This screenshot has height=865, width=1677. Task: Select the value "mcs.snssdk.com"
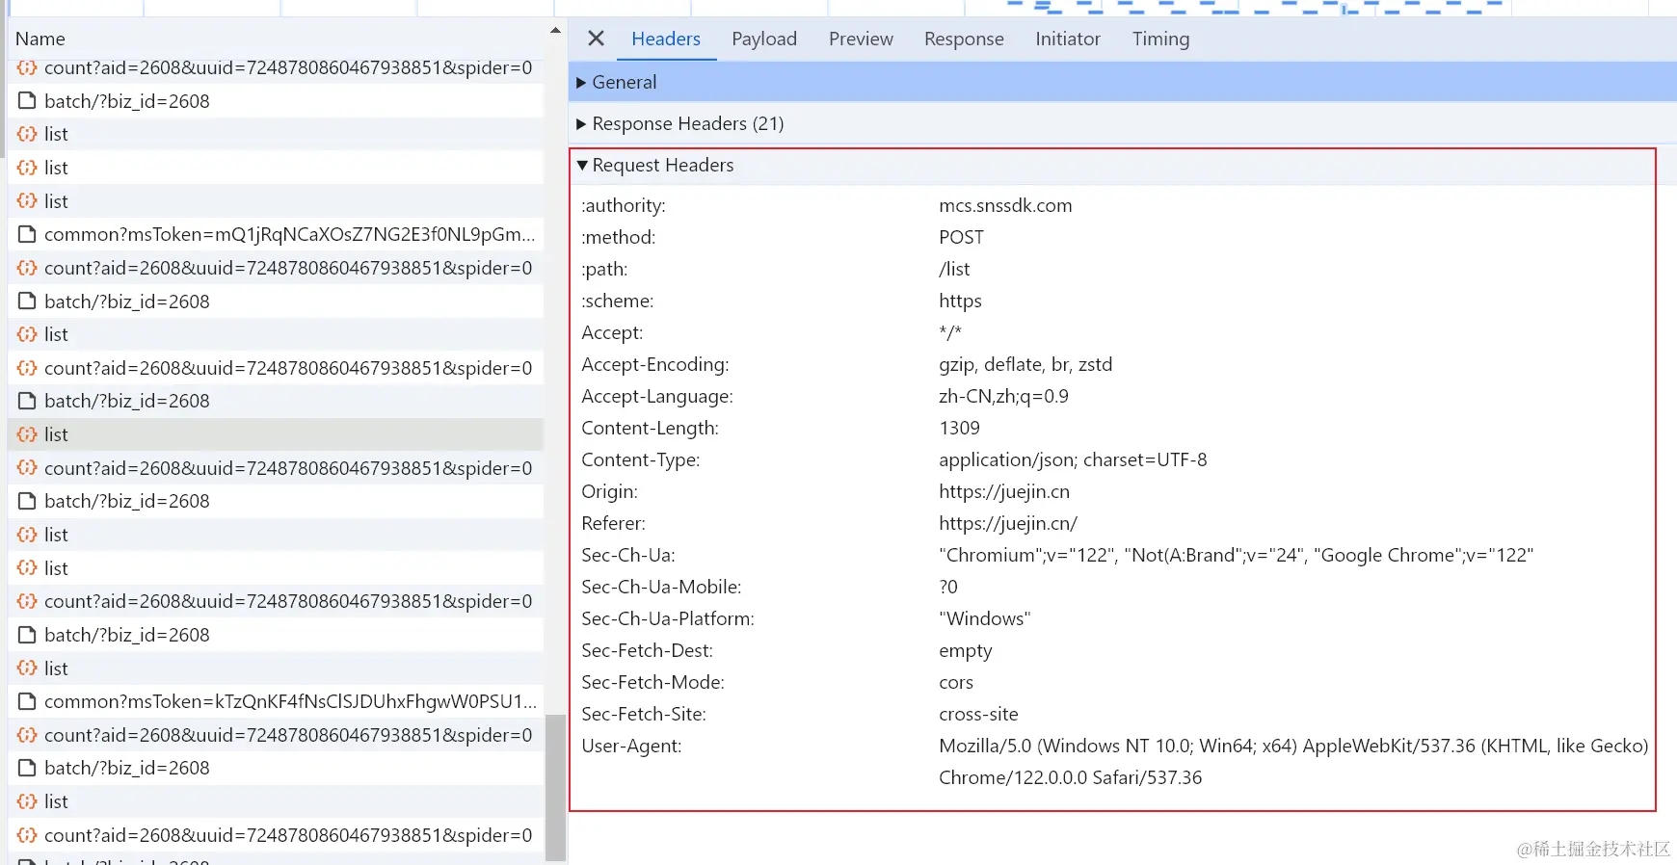(x=1005, y=205)
